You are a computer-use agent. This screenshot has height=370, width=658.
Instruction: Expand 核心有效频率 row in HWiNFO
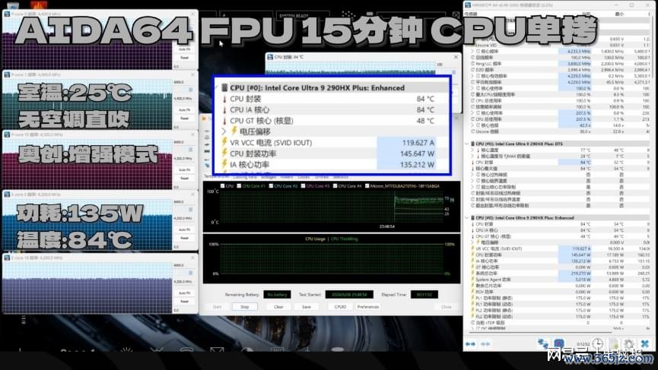coord(472,76)
